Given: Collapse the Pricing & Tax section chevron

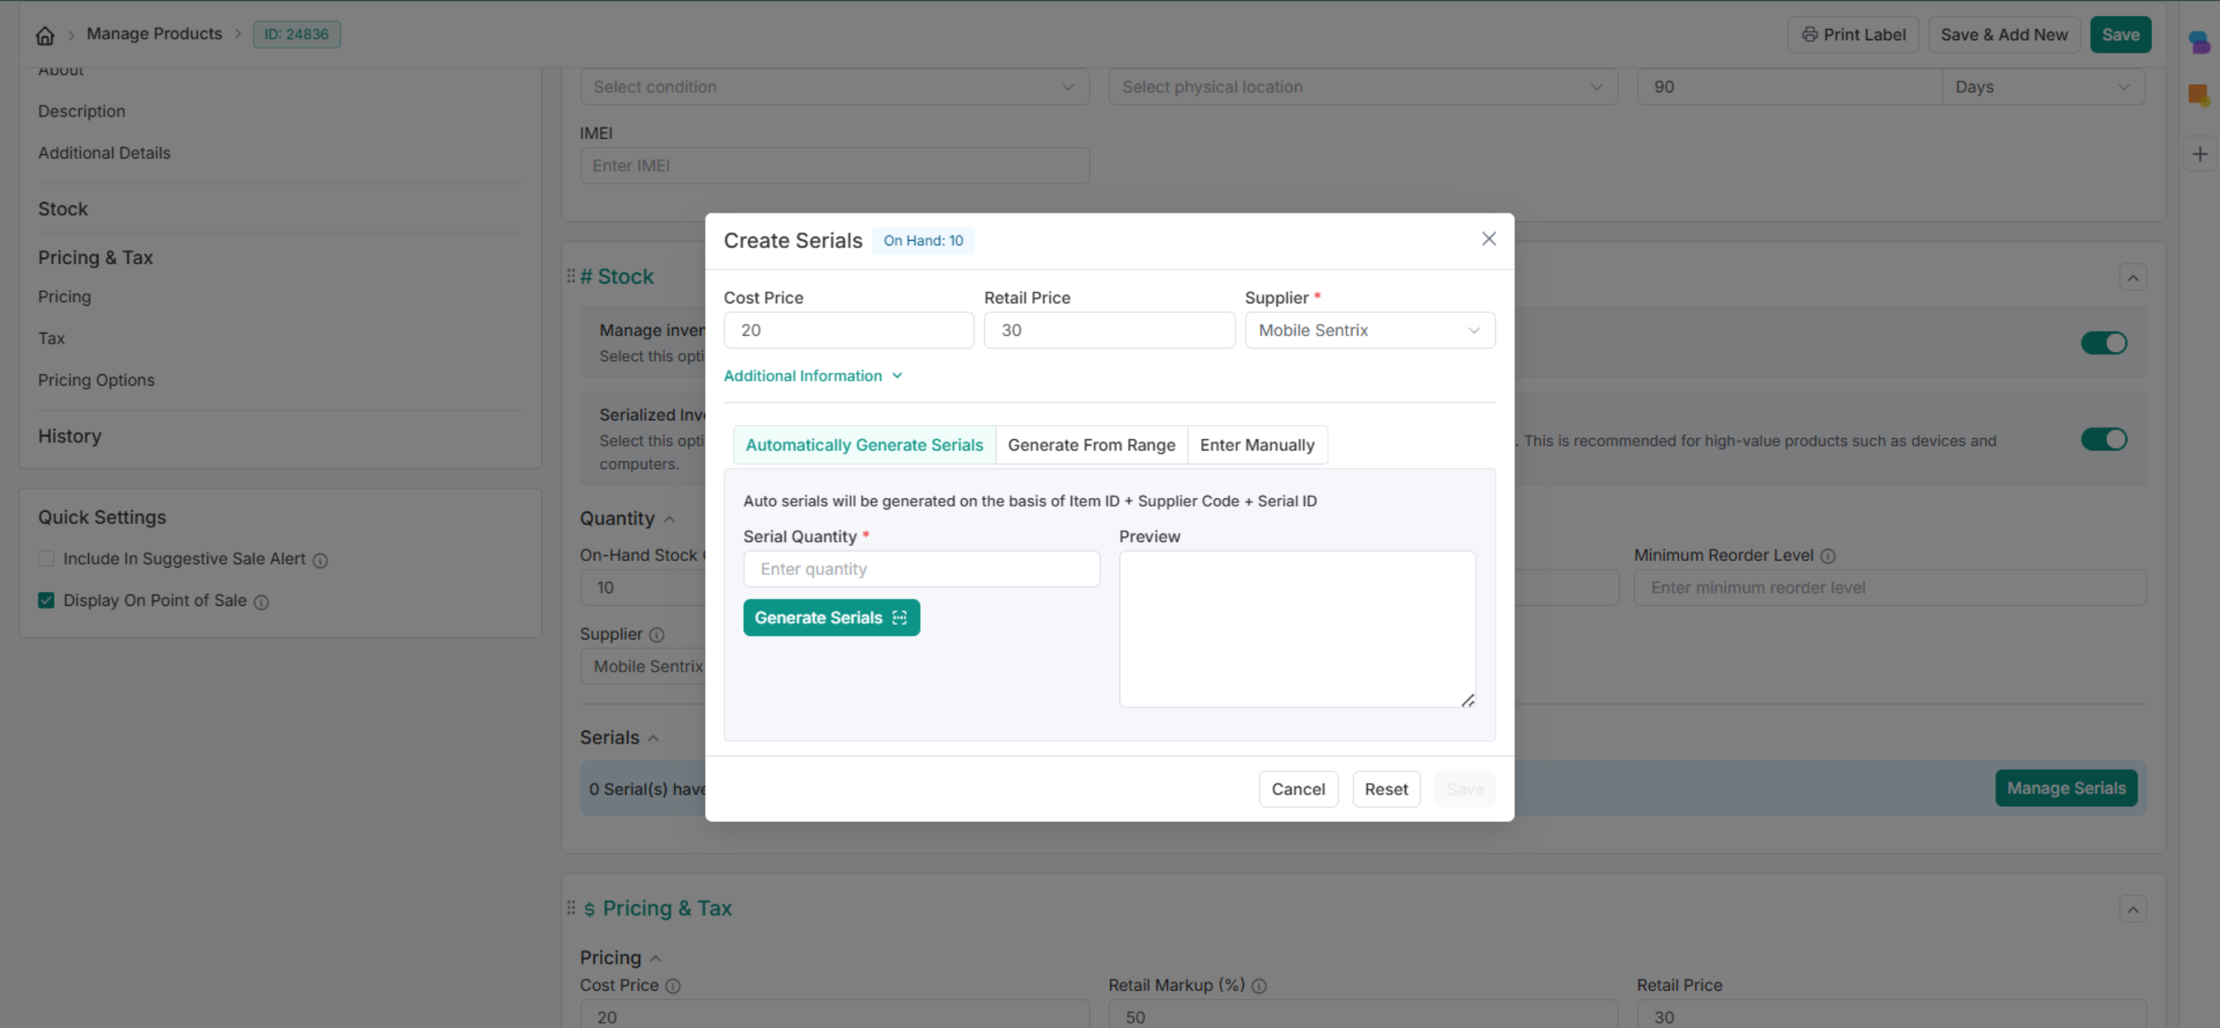Looking at the screenshot, I should tap(2132, 909).
